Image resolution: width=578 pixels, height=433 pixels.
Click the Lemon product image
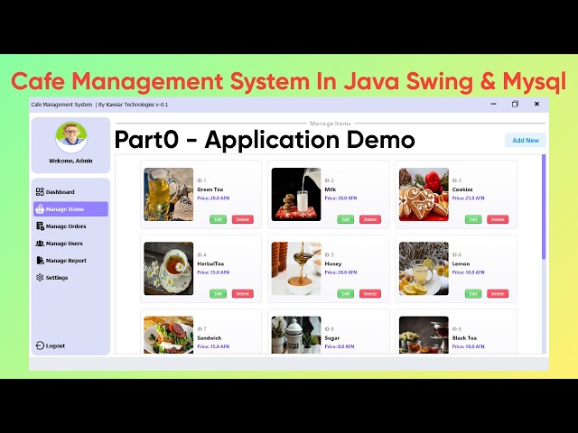click(424, 269)
